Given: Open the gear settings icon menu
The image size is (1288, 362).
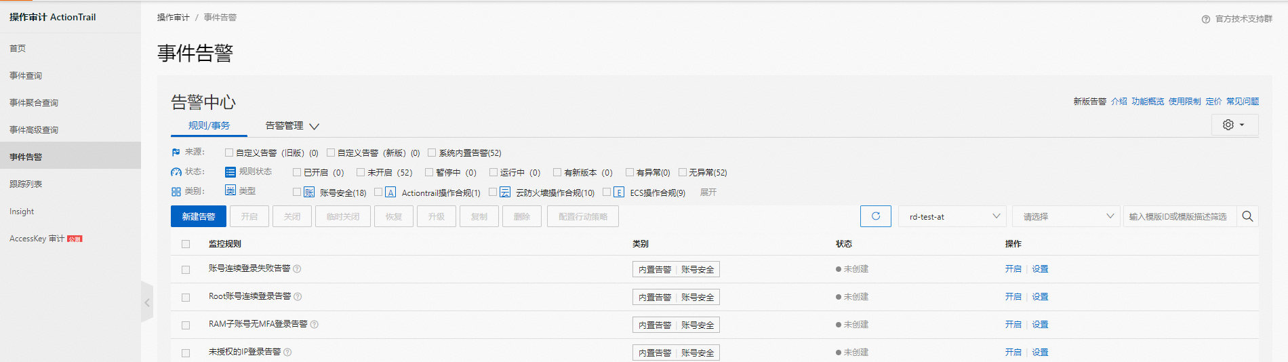Looking at the screenshot, I should (1234, 125).
